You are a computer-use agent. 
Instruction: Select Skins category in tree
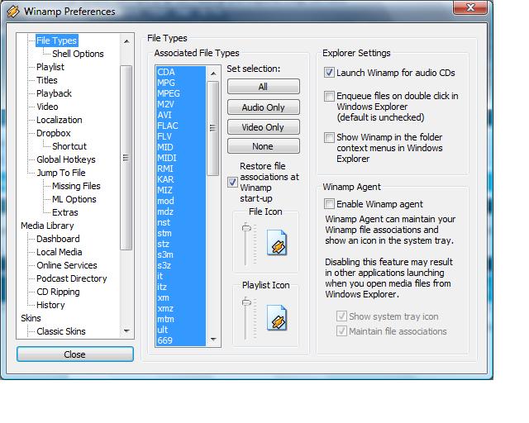tap(31, 318)
